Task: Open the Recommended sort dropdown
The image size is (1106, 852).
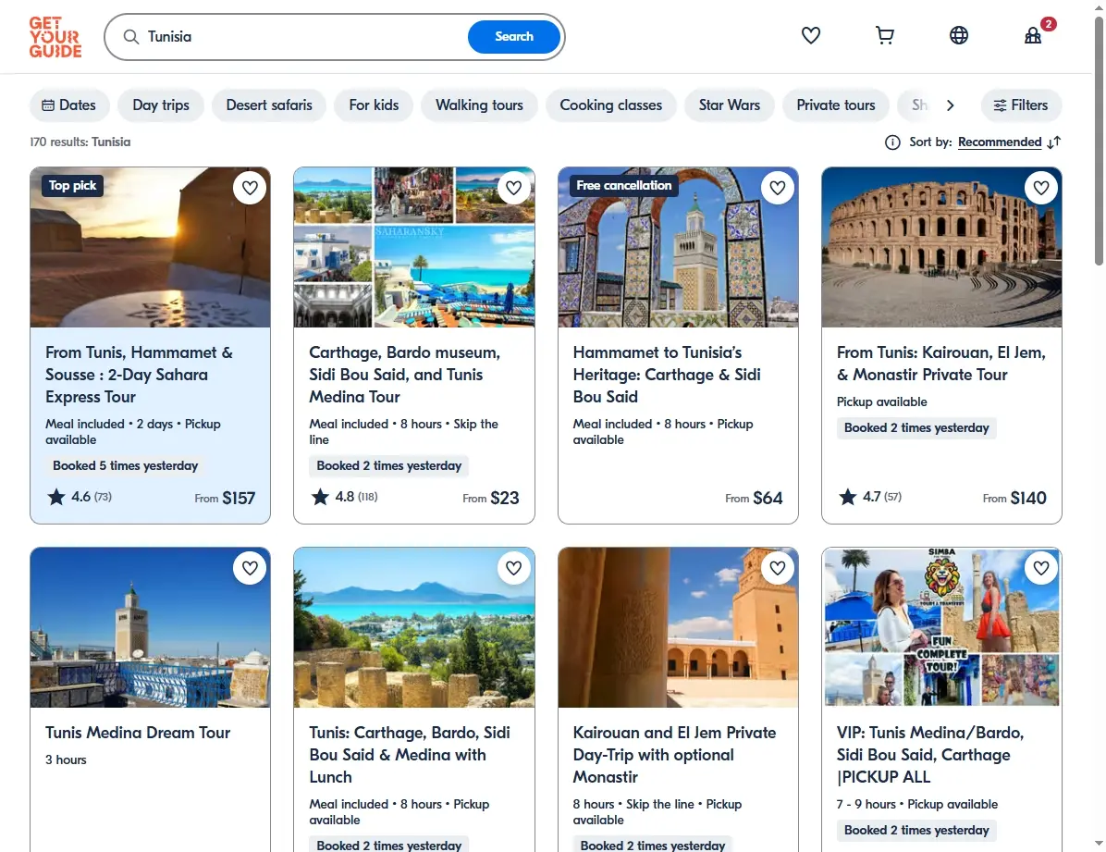Action: 1000,142
